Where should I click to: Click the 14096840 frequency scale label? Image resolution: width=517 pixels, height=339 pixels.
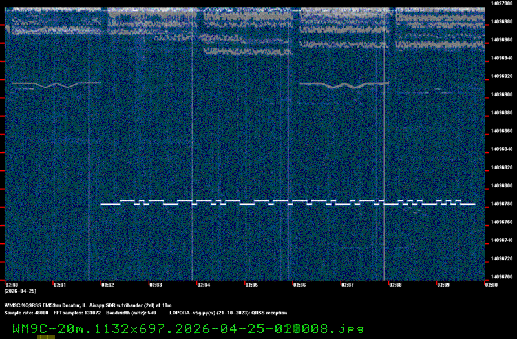coord(502,149)
